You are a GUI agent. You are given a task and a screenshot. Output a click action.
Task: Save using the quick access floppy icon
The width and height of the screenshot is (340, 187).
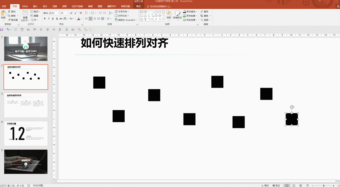(2, 29)
